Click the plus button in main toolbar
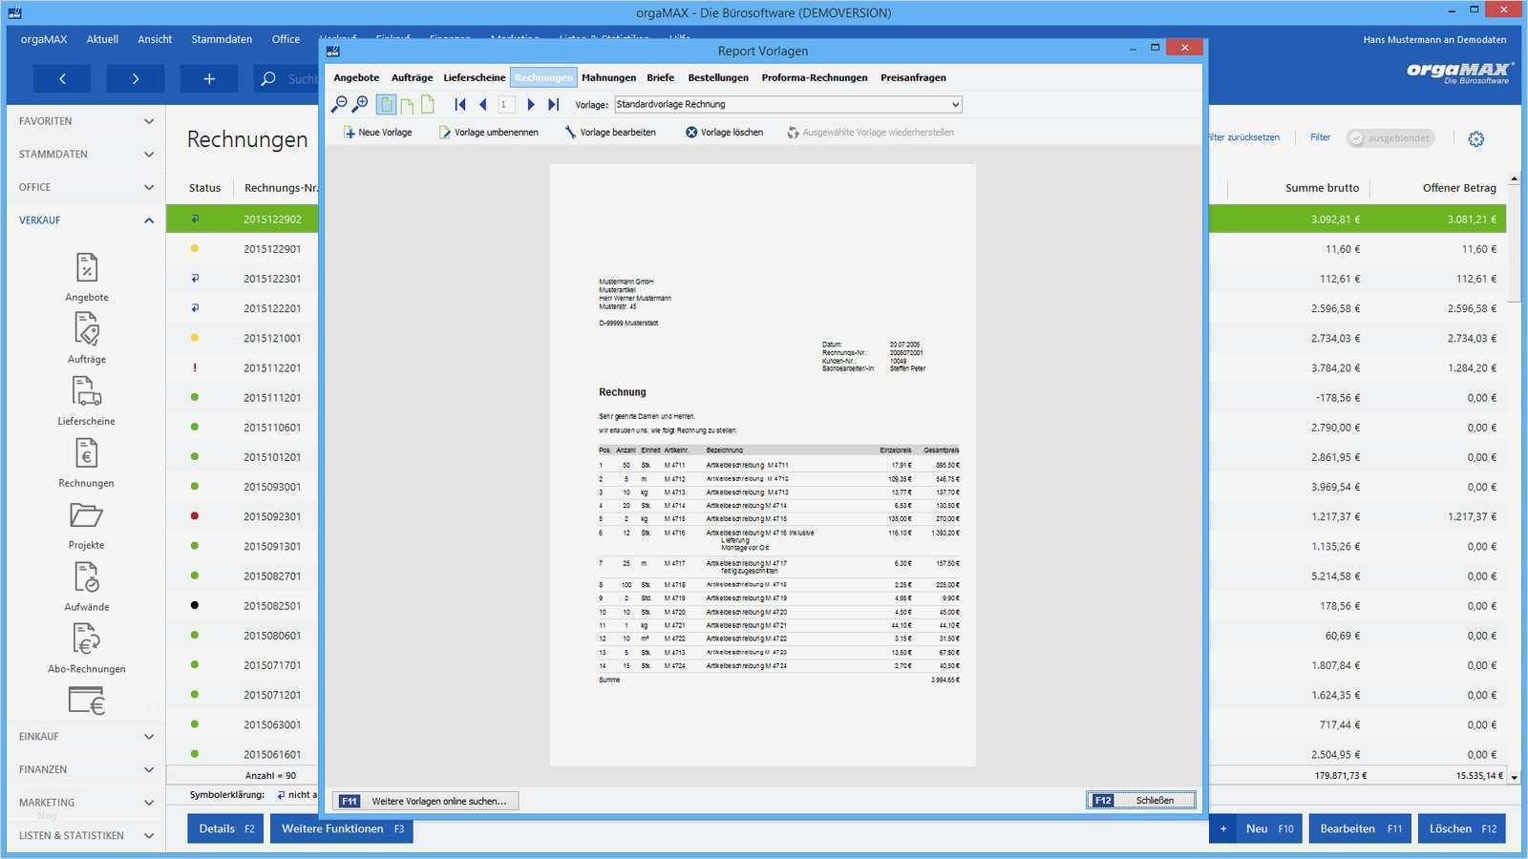This screenshot has height=859, width=1528. click(x=209, y=78)
